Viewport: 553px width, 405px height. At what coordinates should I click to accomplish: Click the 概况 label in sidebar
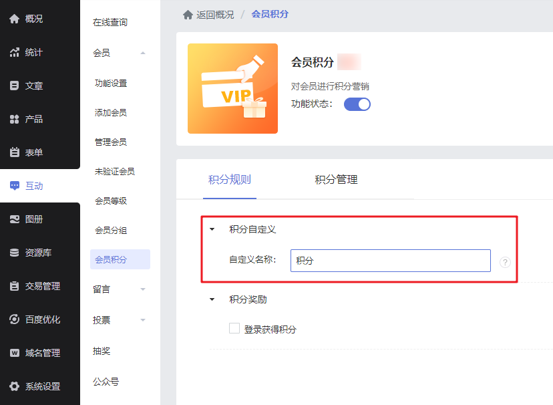pyautogui.click(x=34, y=19)
